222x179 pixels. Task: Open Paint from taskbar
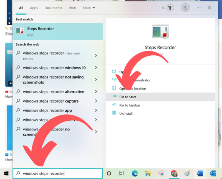[187, 173]
